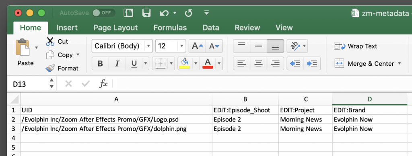The width and height of the screenshot is (412, 156).
Task: Increase font size with larger A icon
Action: (198, 46)
